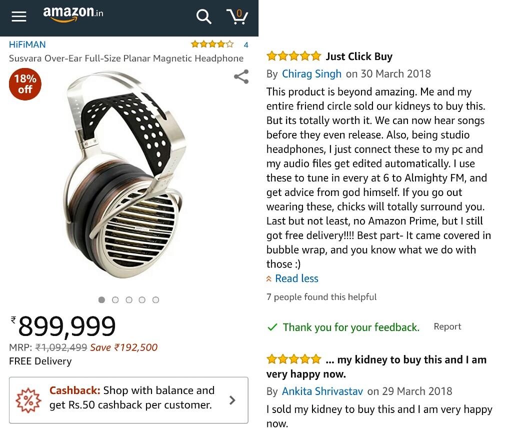Select the third image carousel dot
This screenshot has width=512, height=433.
(129, 300)
